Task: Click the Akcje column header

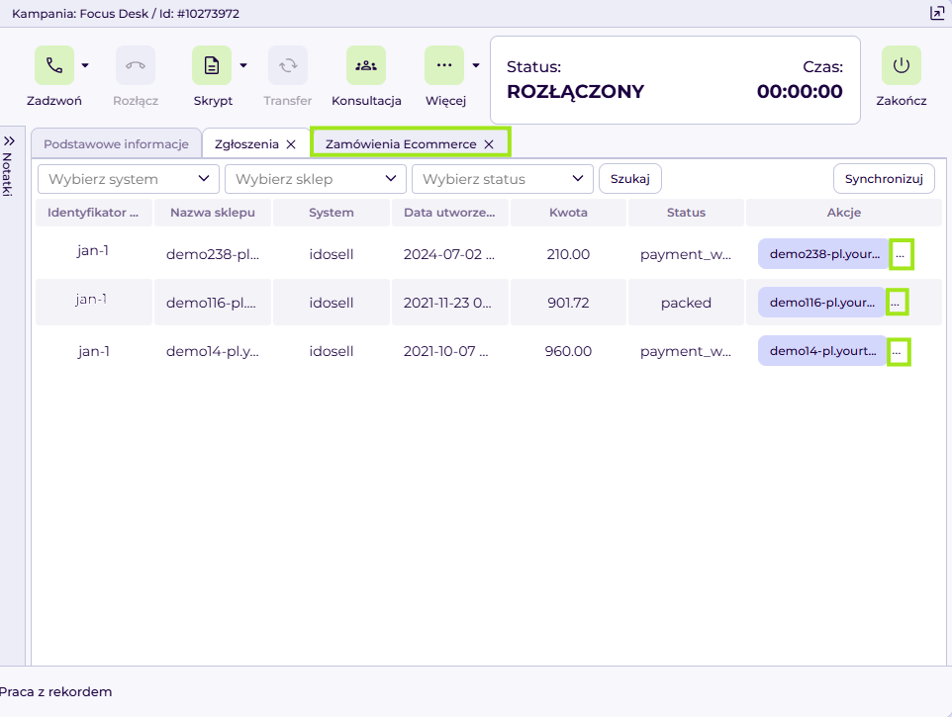Action: click(x=844, y=213)
